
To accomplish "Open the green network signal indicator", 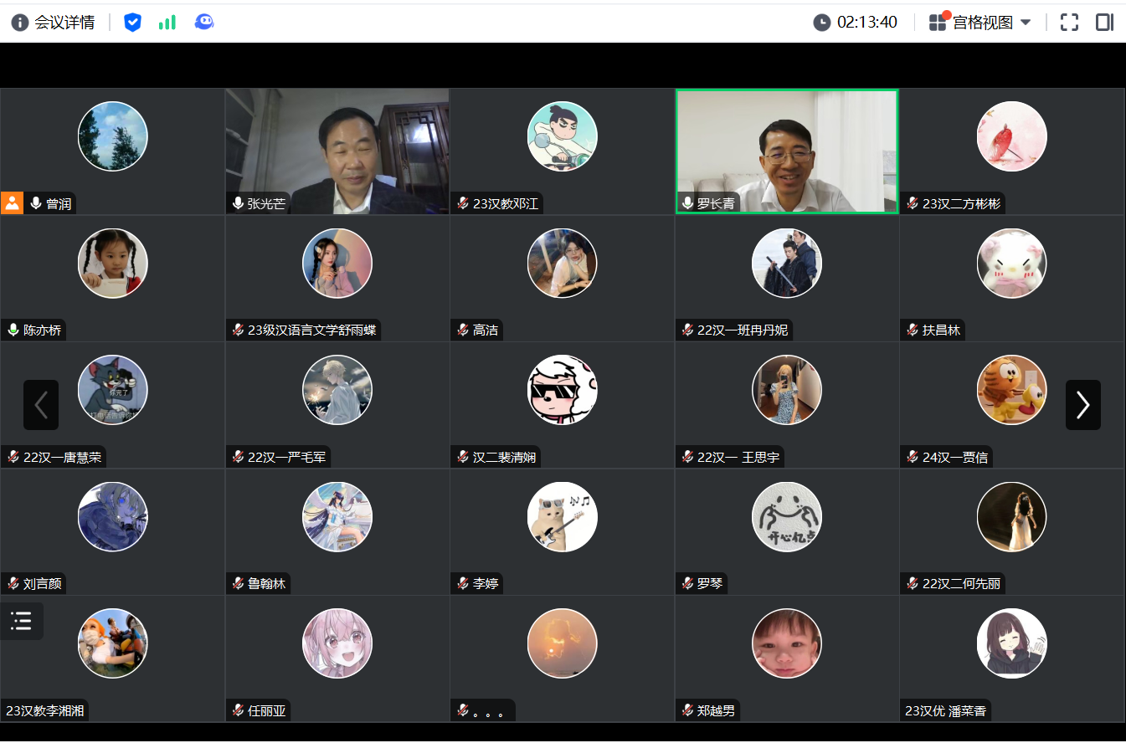I will (x=167, y=23).
